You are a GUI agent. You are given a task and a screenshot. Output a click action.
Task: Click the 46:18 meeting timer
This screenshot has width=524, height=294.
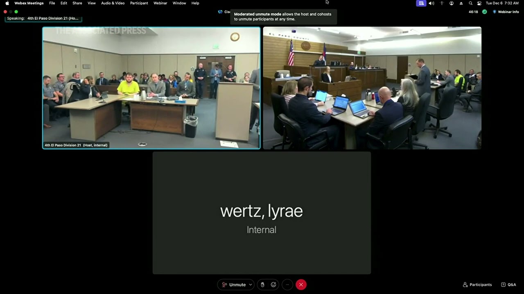point(473,12)
